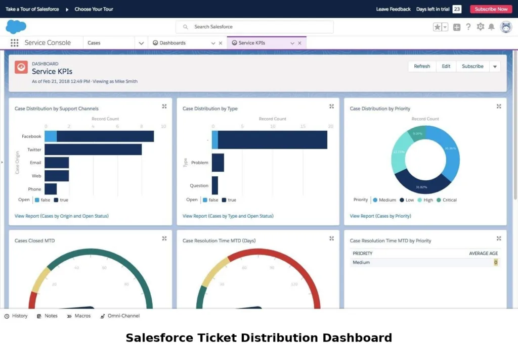
Task: Click High priority legend swatch
Action: coord(419,200)
